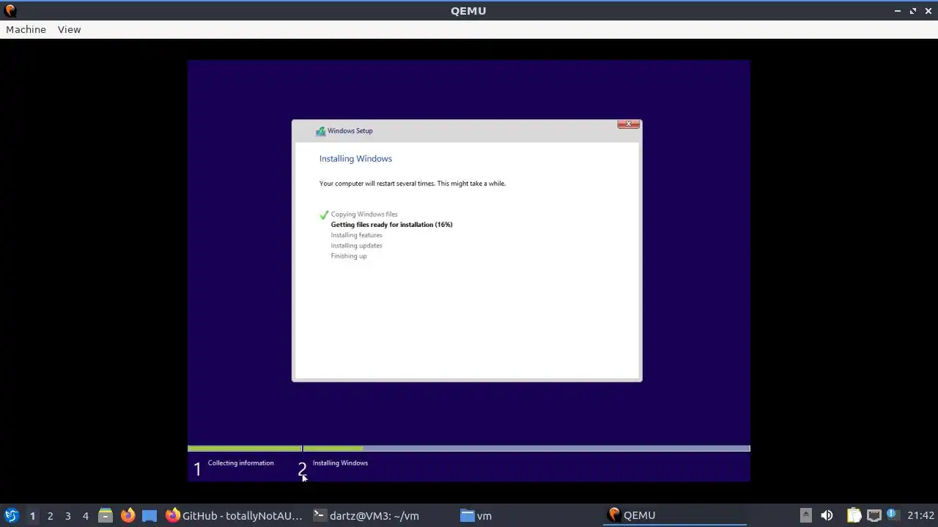Click the 'Installing Windows' progress bar segment
Screen dimensions: 938x527
pyautogui.click(x=526, y=448)
